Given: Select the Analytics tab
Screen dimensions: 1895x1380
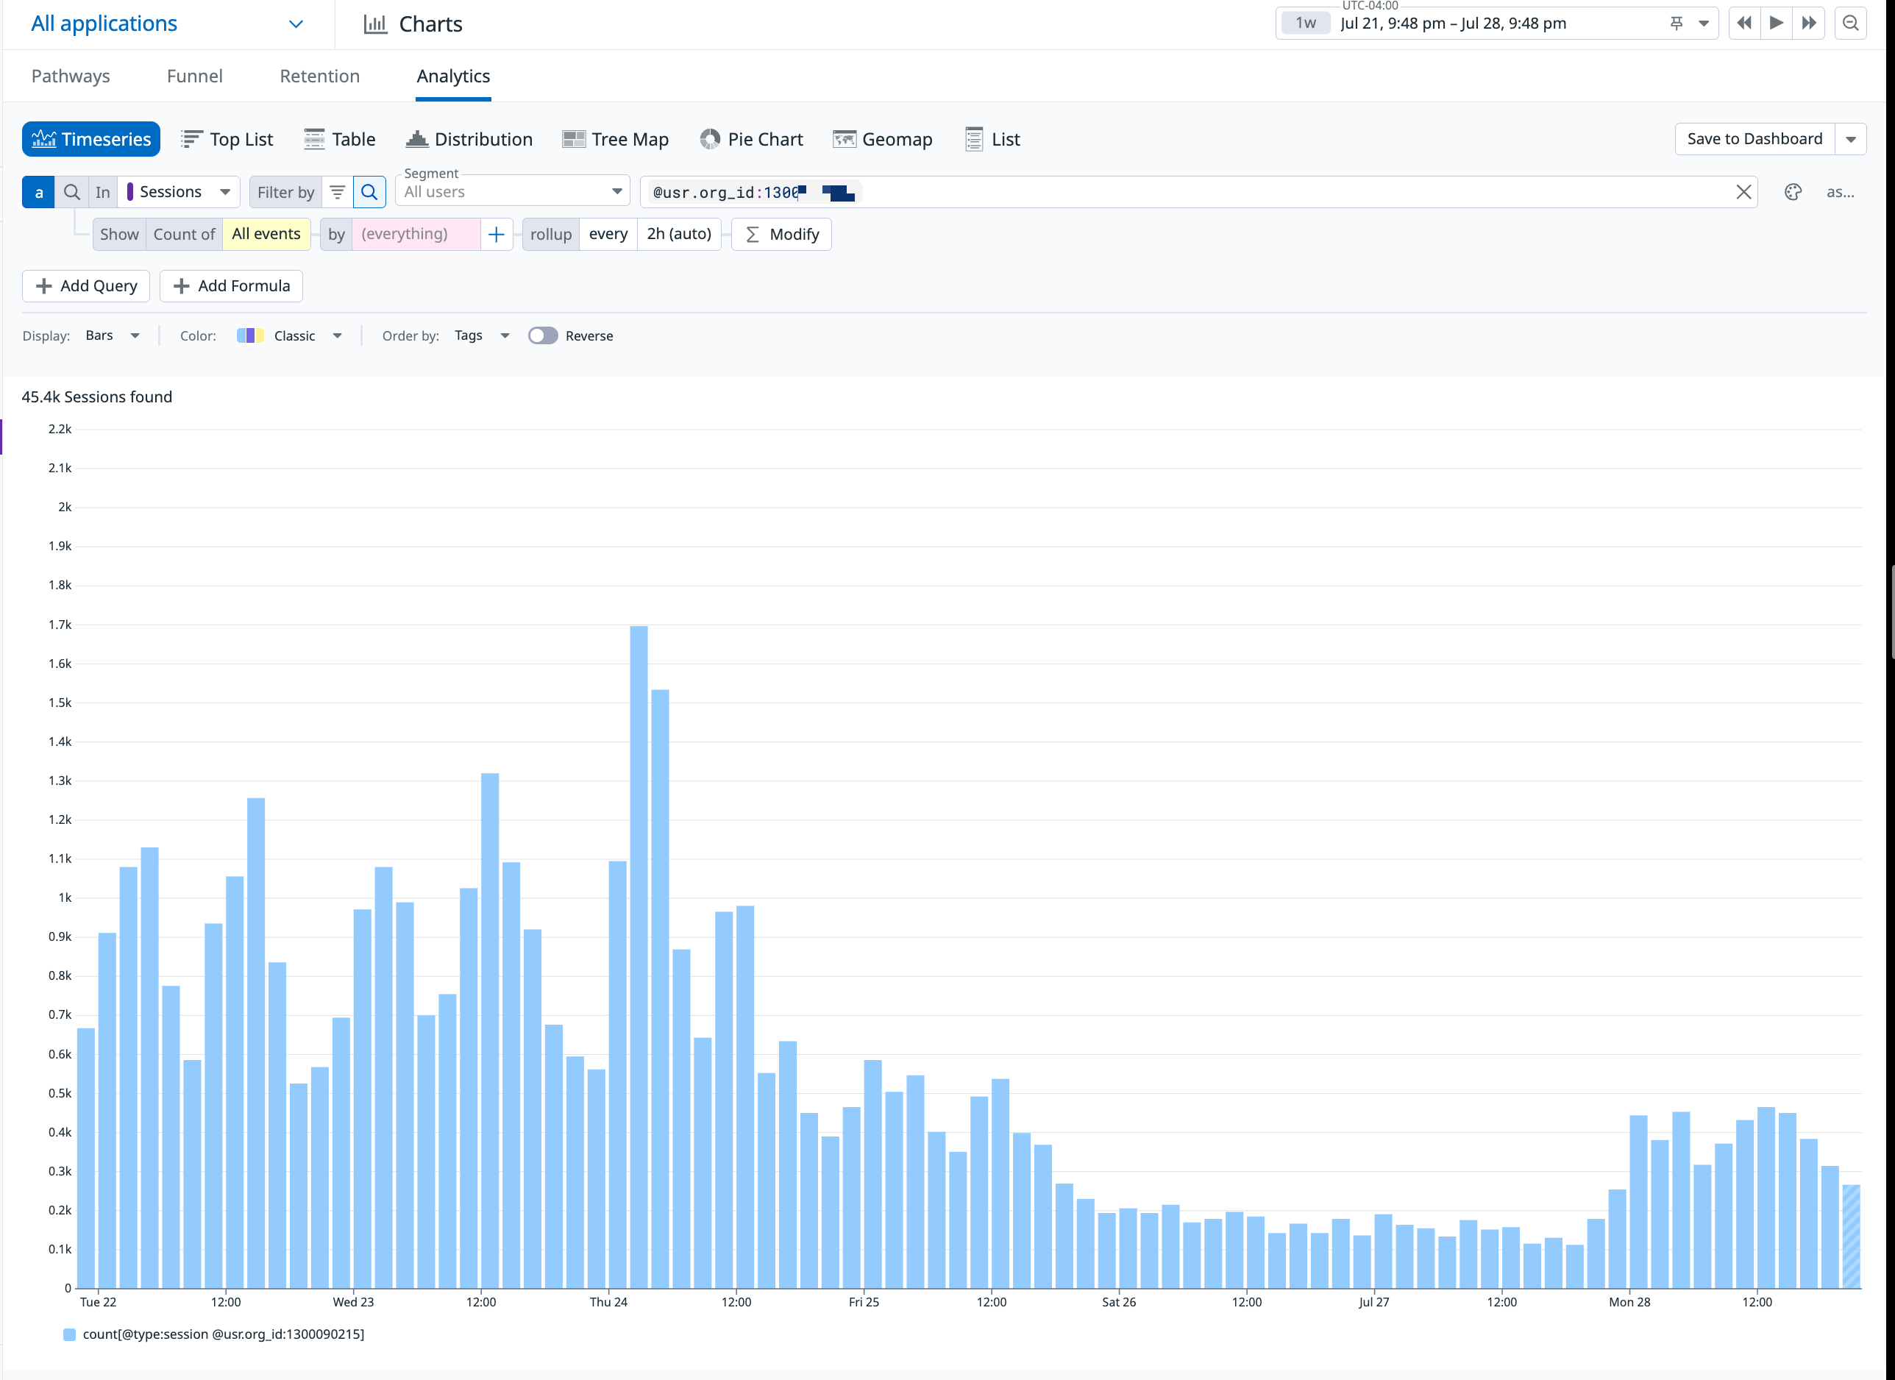Looking at the screenshot, I should 454,76.
